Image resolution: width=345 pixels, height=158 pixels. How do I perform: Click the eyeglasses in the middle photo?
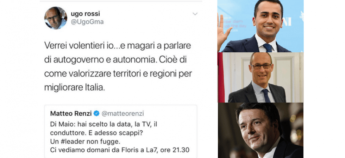261,66
